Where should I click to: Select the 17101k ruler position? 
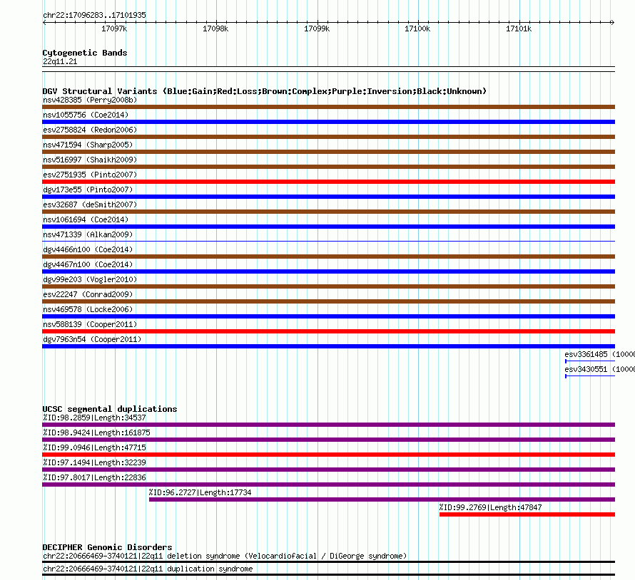pyautogui.click(x=519, y=29)
